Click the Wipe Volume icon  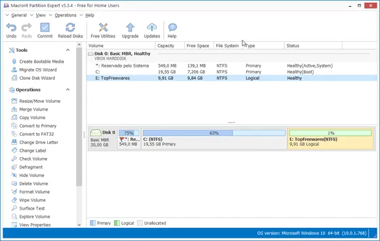(x=14, y=200)
